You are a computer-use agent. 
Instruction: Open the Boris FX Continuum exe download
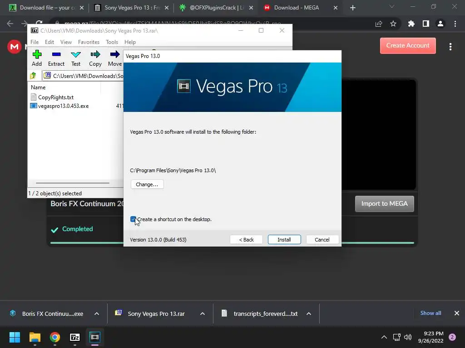coord(53,314)
